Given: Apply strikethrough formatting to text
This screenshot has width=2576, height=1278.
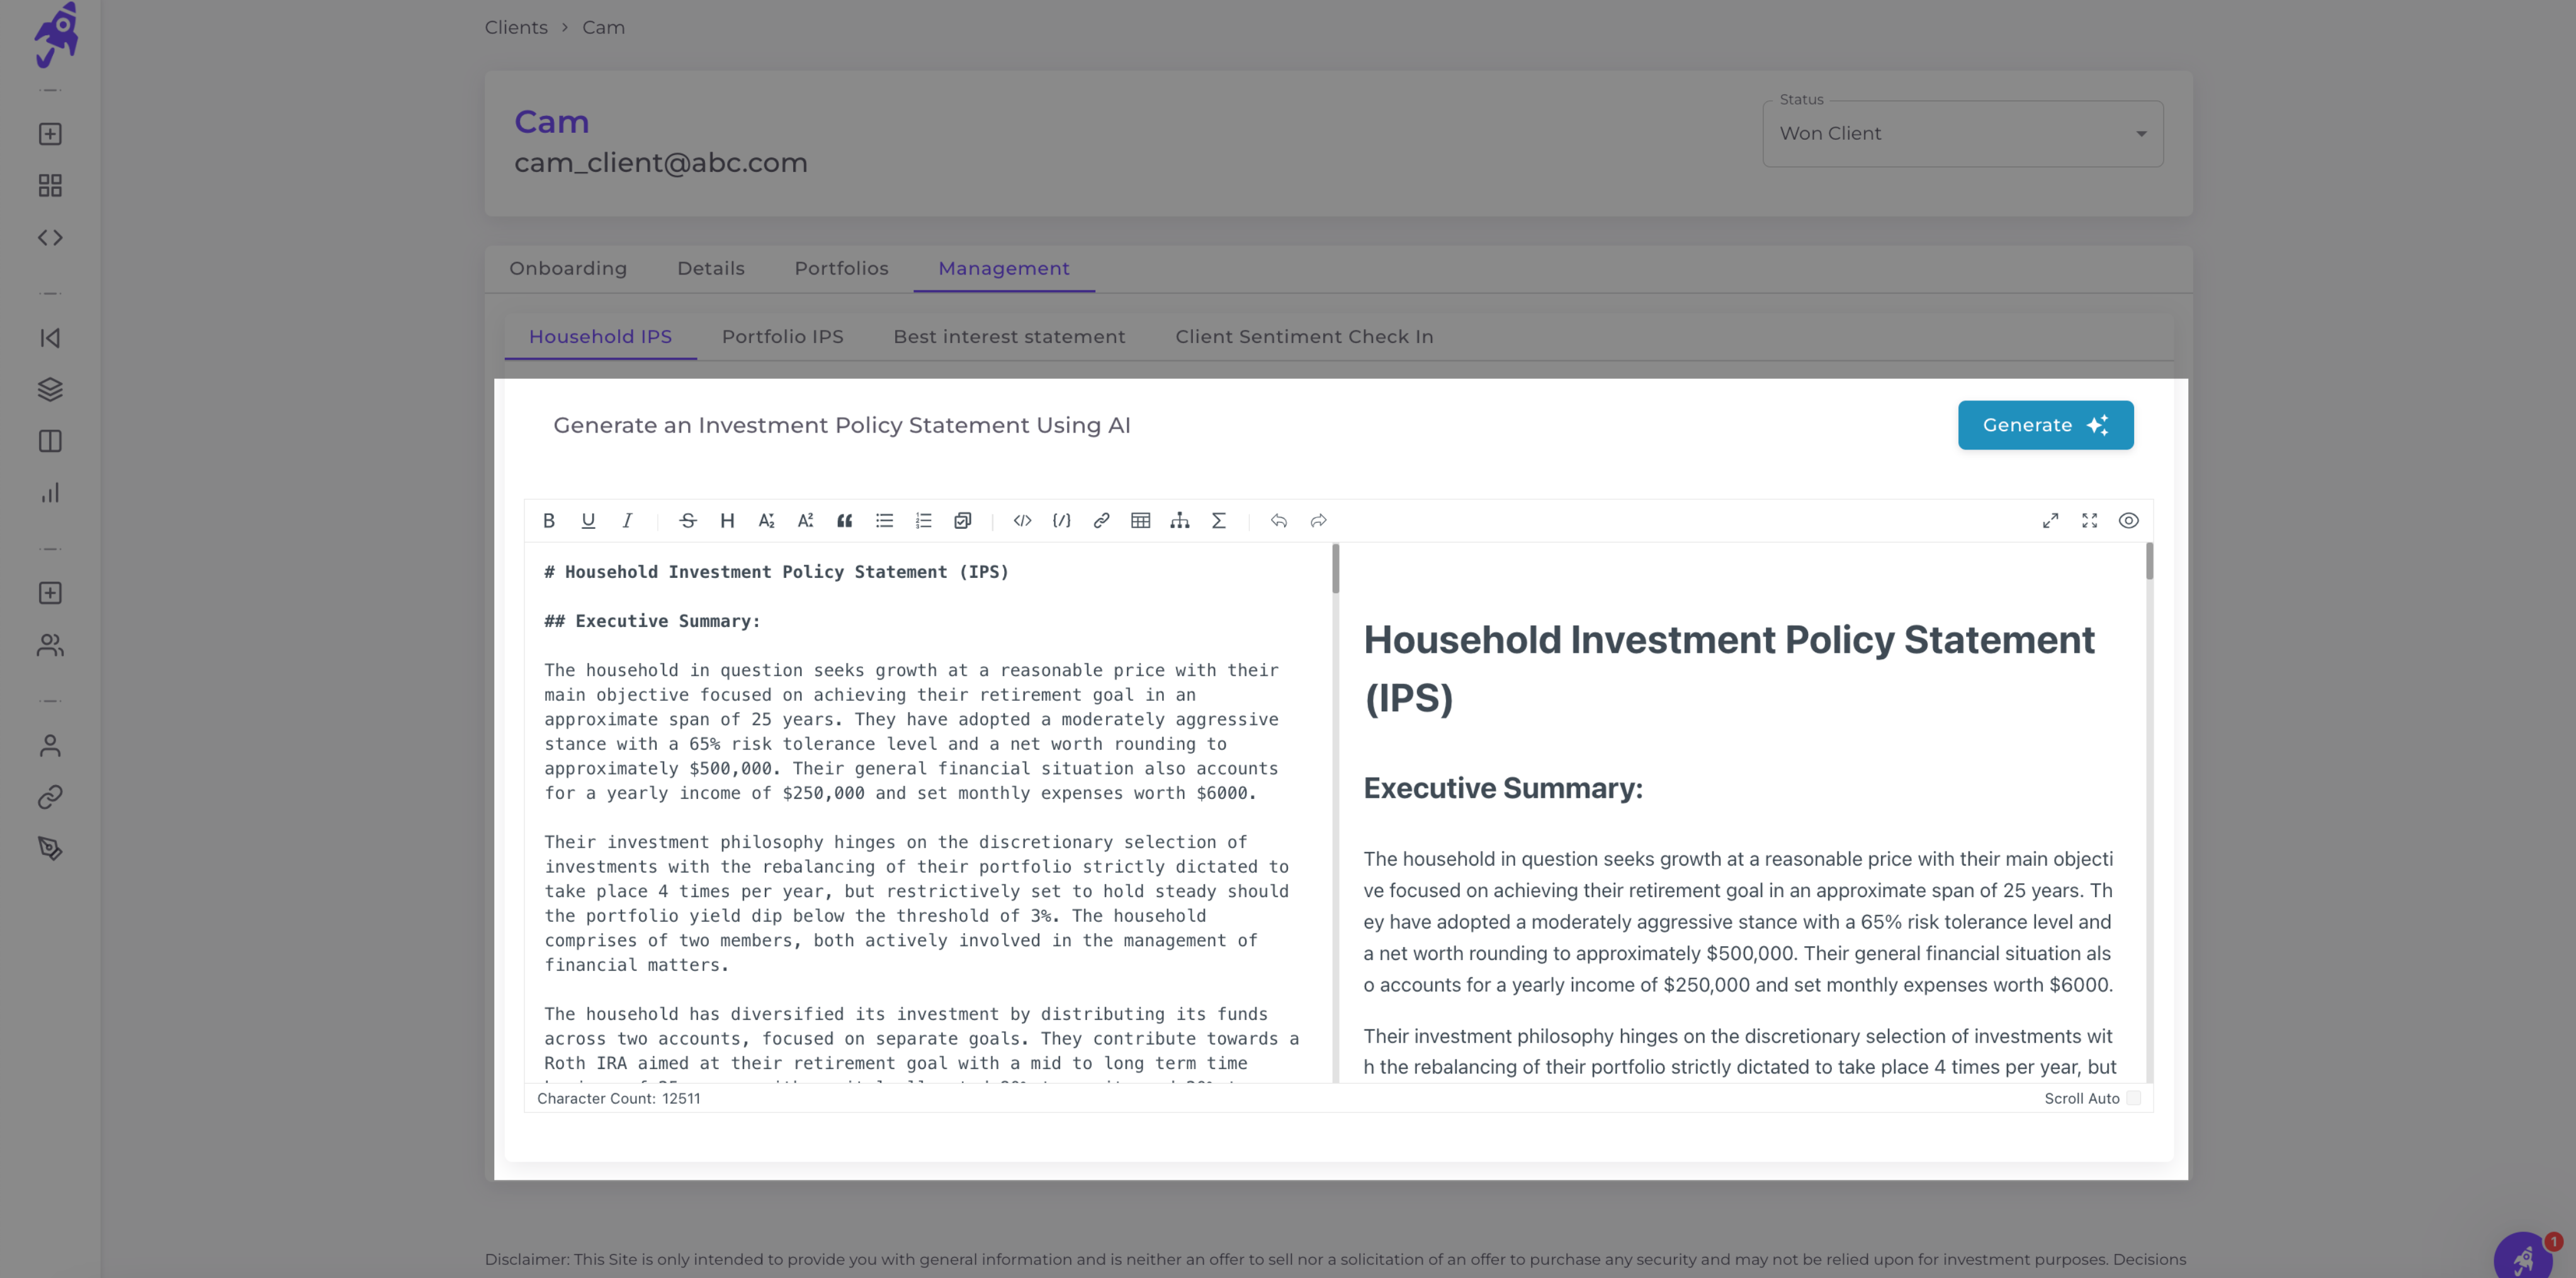Looking at the screenshot, I should 688,520.
